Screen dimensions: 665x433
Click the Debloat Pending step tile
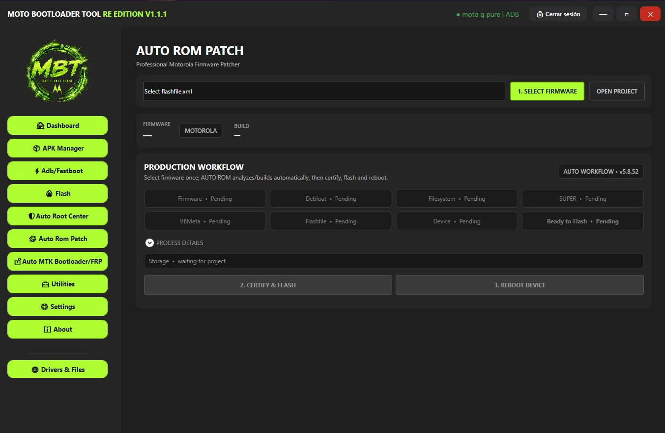coord(331,198)
